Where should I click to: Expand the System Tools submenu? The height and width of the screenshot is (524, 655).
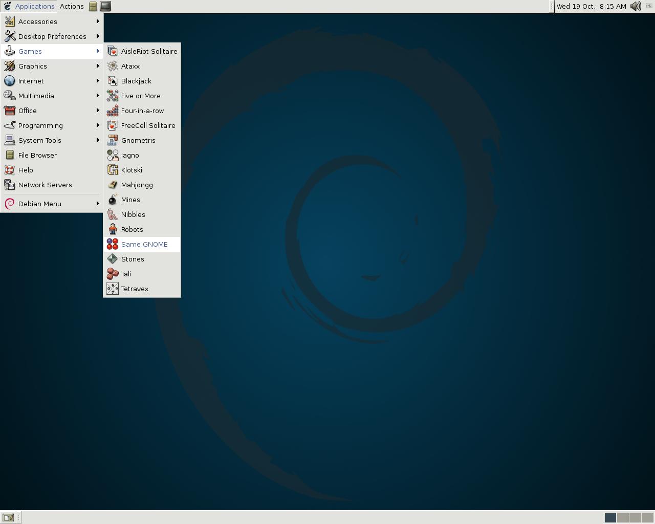click(x=52, y=140)
